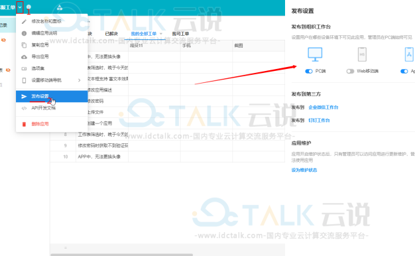Click the 截图 column header

[x=259, y=46]
